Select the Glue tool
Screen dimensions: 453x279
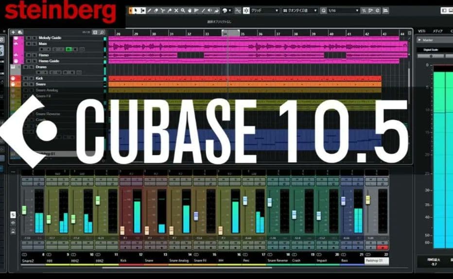click(x=170, y=11)
